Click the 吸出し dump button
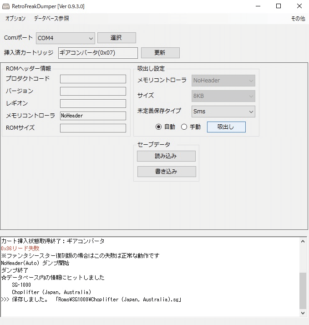309x325 pixels. [226, 127]
